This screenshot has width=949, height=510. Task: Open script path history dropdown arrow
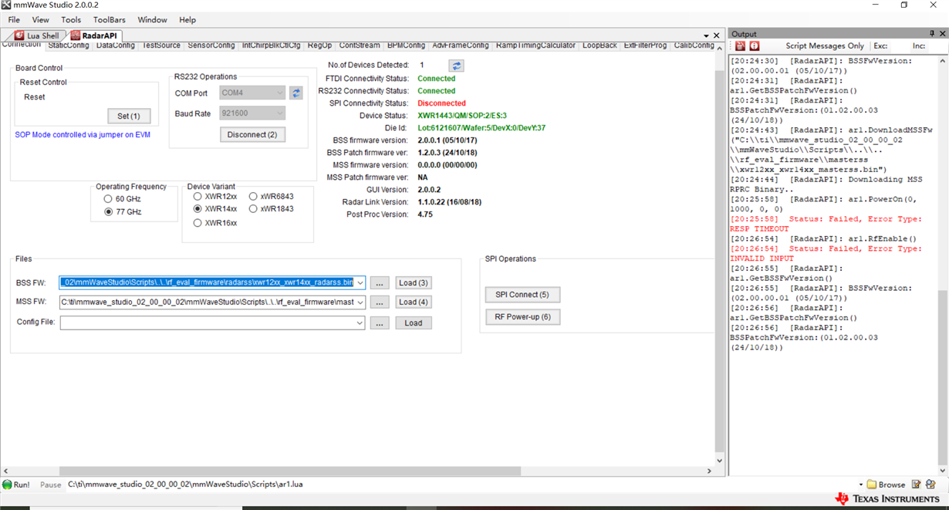(x=860, y=485)
